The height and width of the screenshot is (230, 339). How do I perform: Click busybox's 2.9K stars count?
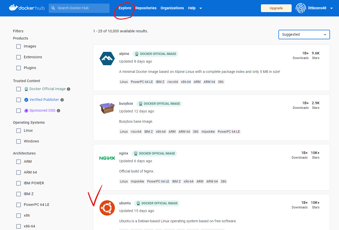tap(316, 103)
